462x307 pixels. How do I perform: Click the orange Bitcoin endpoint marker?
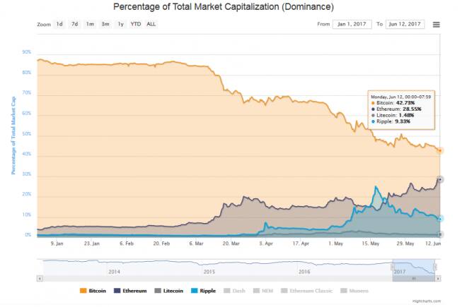(x=440, y=150)
